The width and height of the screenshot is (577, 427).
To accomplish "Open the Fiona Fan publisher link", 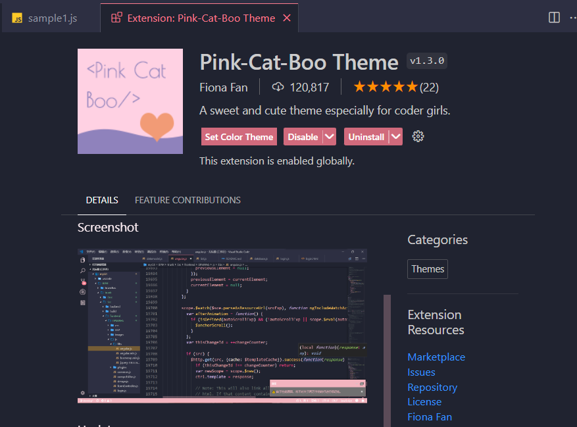I will pos(430,416).
